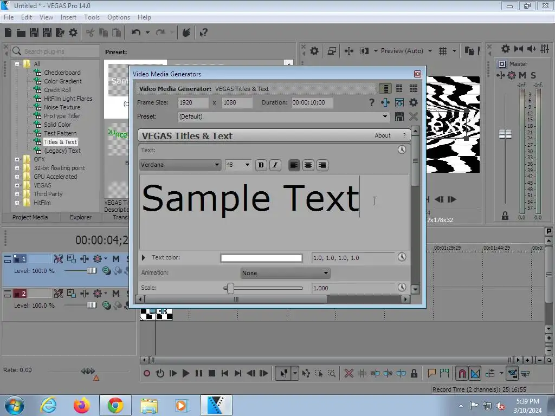Open preview Project Video Properties gear

(314, 51)
